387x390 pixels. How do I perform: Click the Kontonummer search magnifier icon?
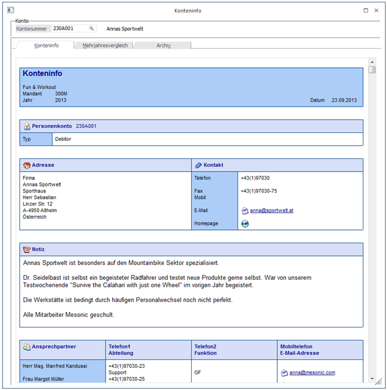[92, 28]
